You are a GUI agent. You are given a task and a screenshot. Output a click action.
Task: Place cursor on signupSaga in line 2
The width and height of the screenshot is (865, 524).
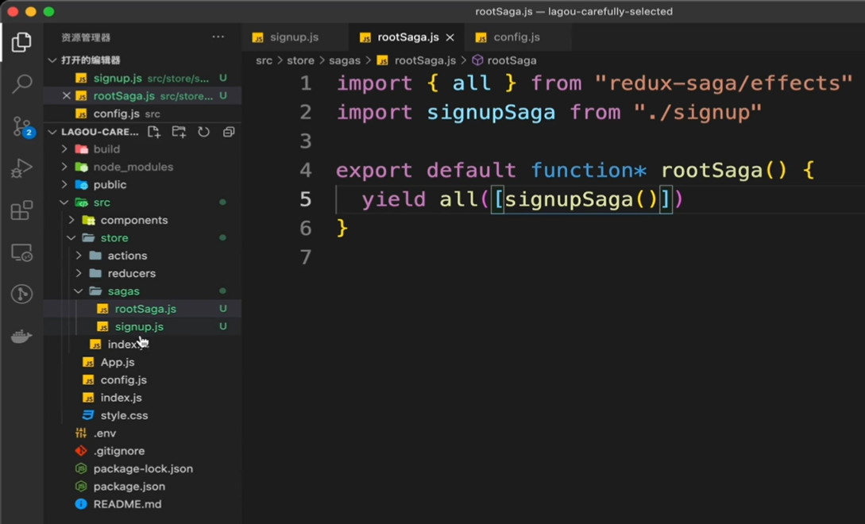[x=491, y=113]
